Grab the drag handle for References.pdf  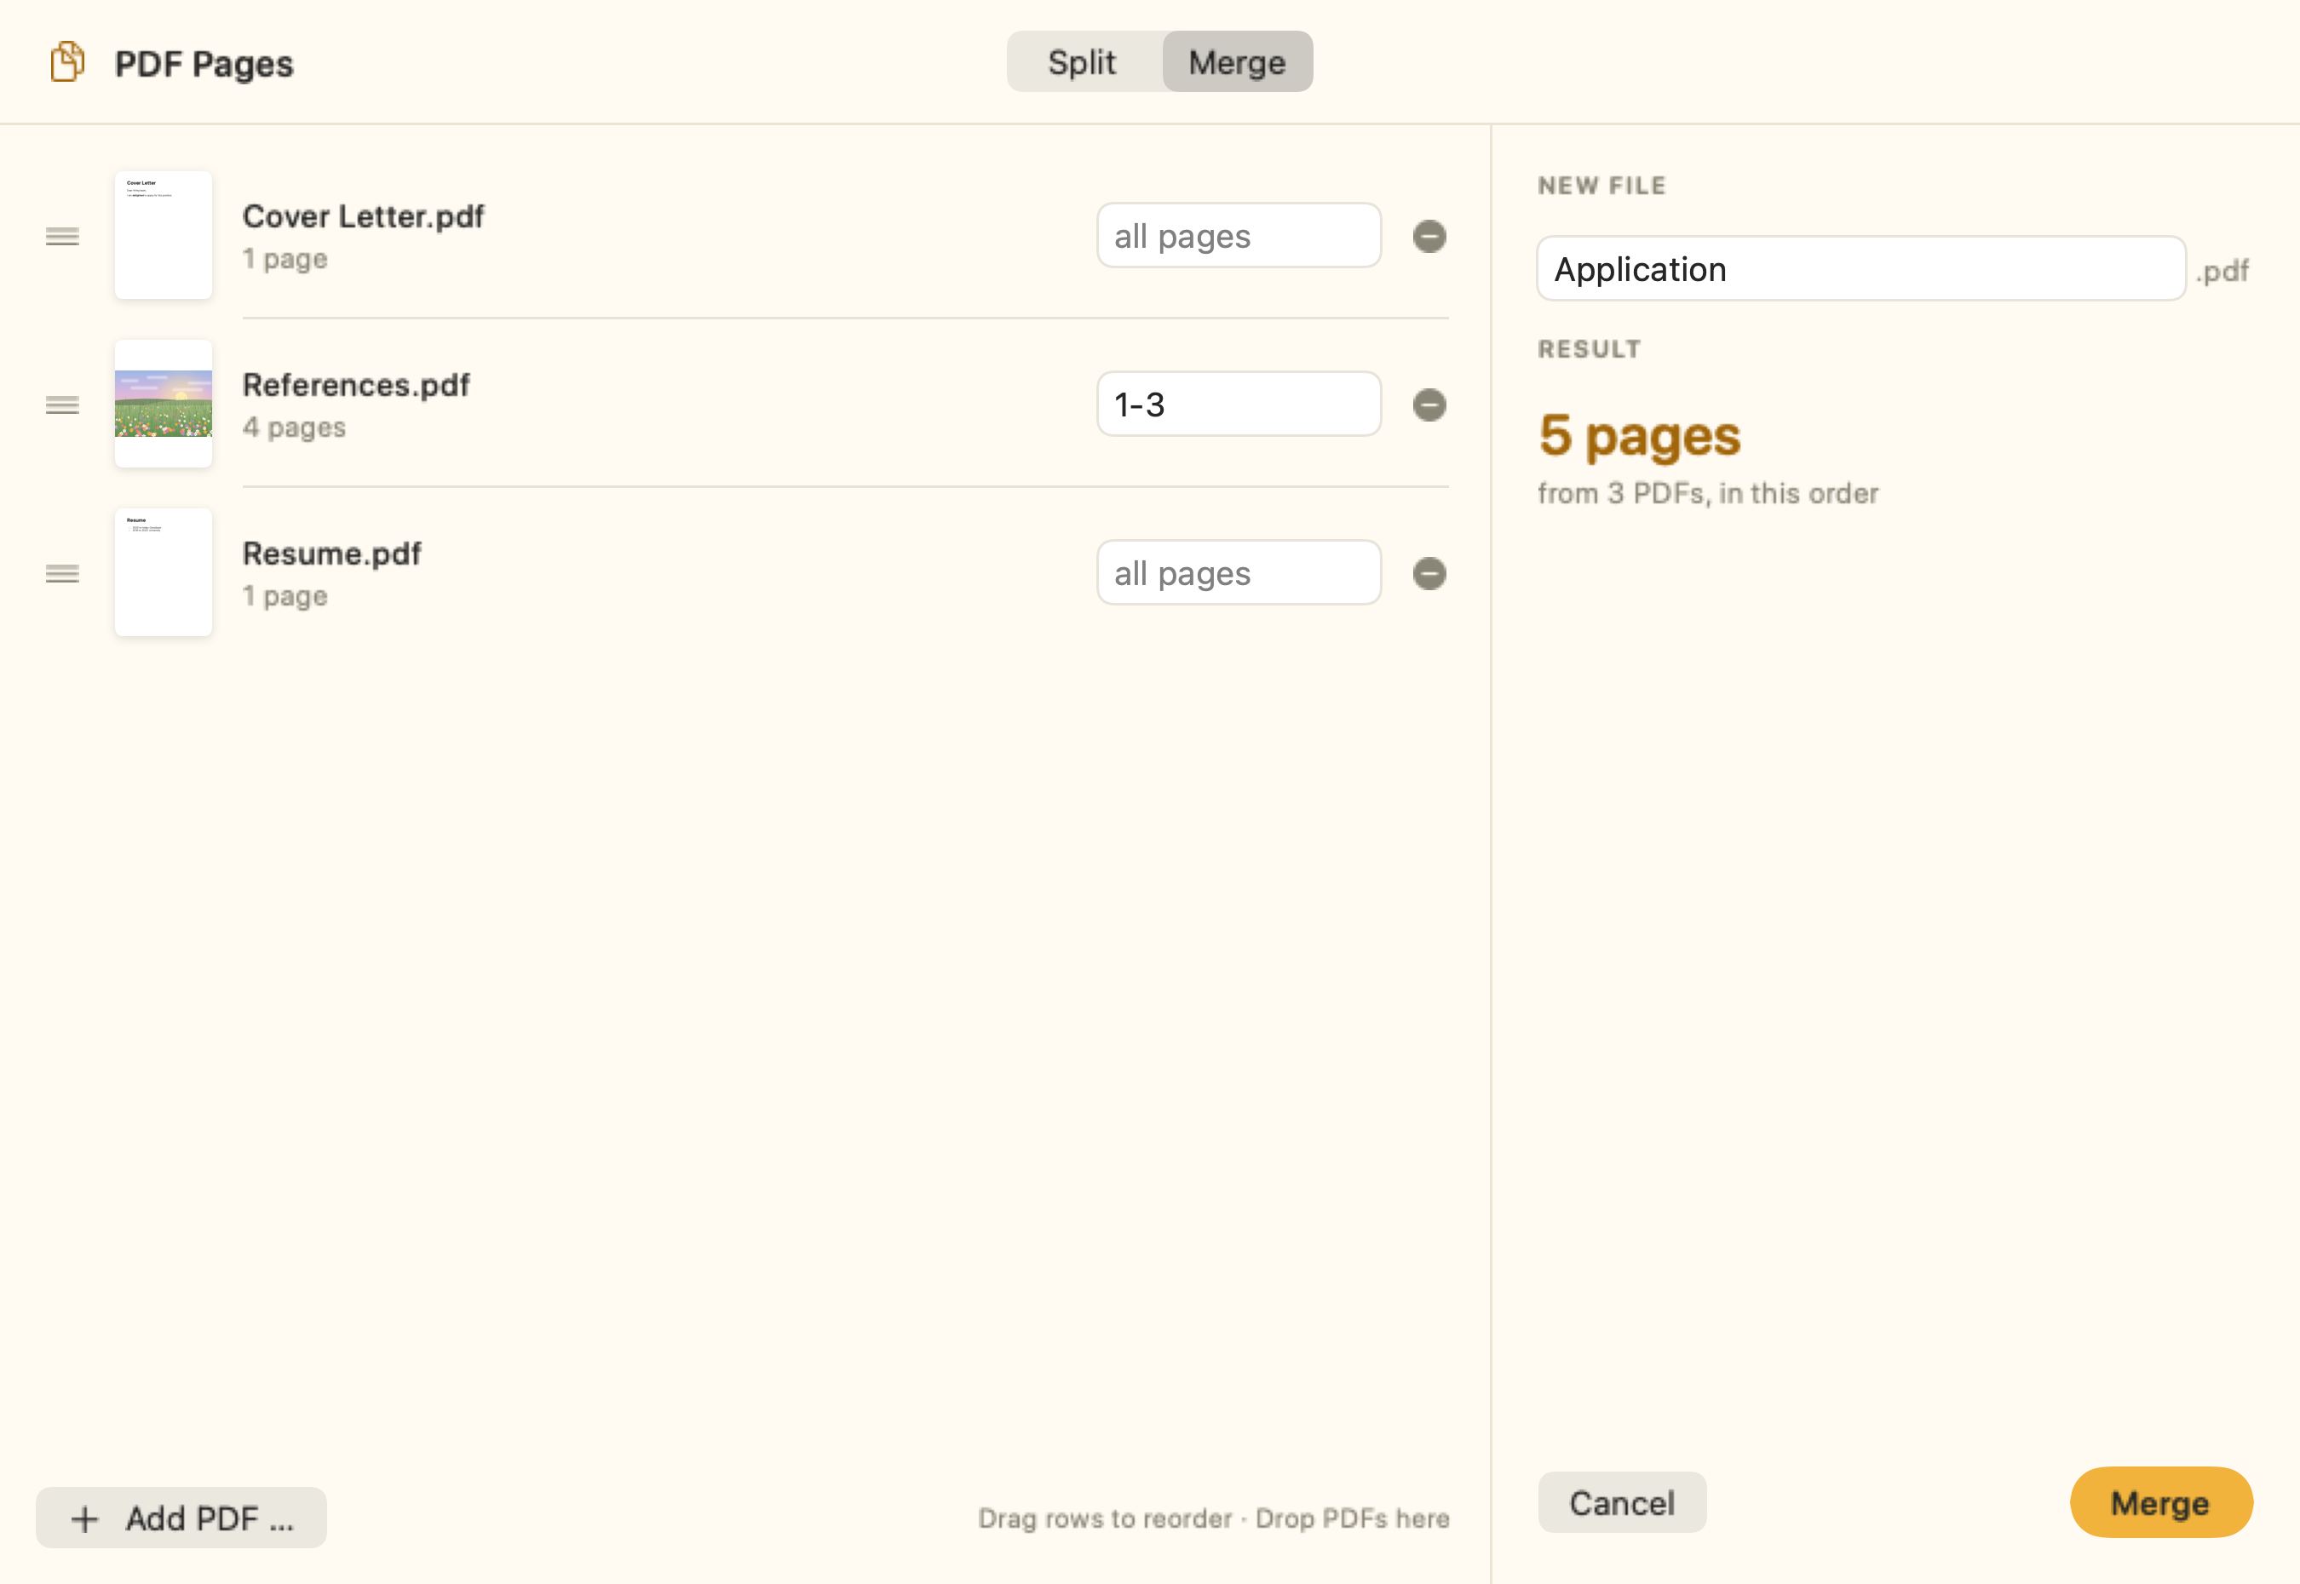point(62,405)
